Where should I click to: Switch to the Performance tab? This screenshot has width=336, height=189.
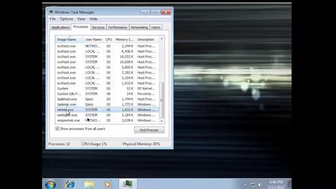click(118, 27)
